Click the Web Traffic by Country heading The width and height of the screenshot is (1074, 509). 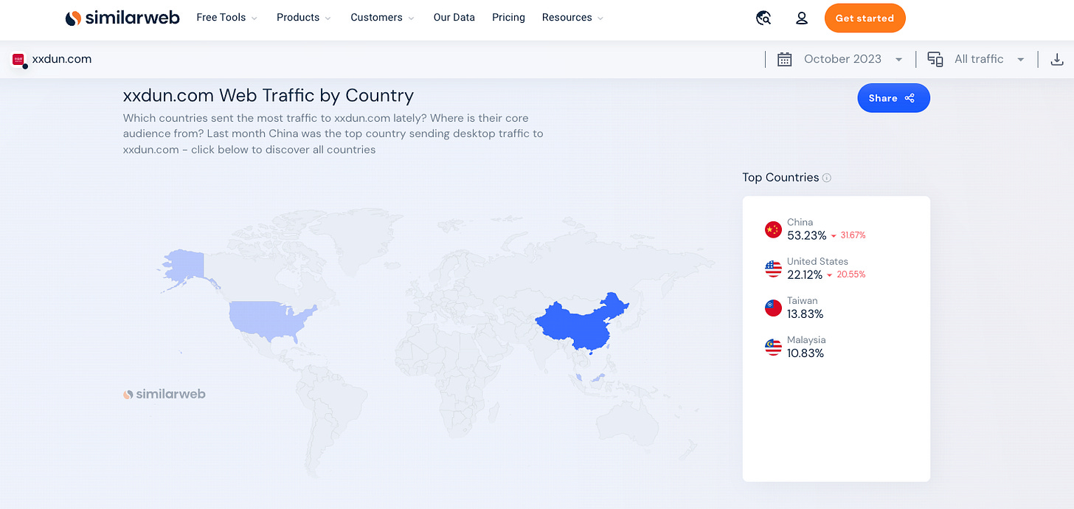[268, 96]
